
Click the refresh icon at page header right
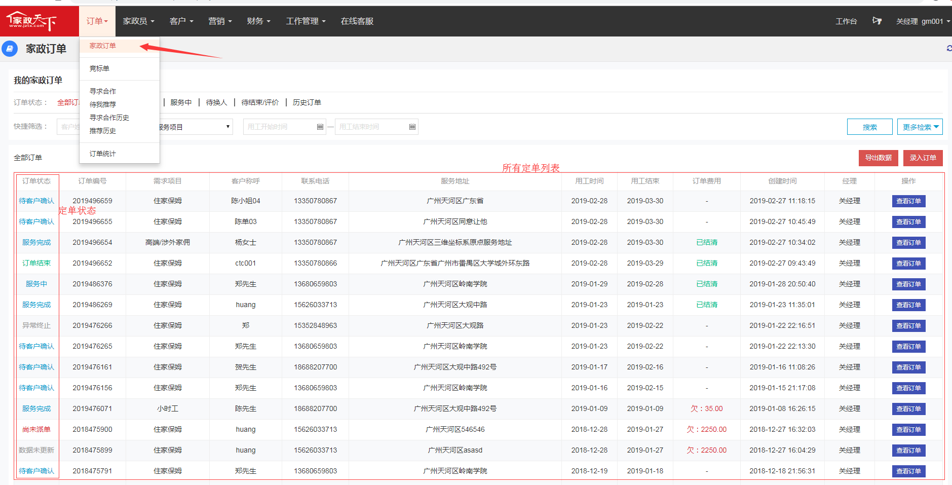(x=949, y=48)
